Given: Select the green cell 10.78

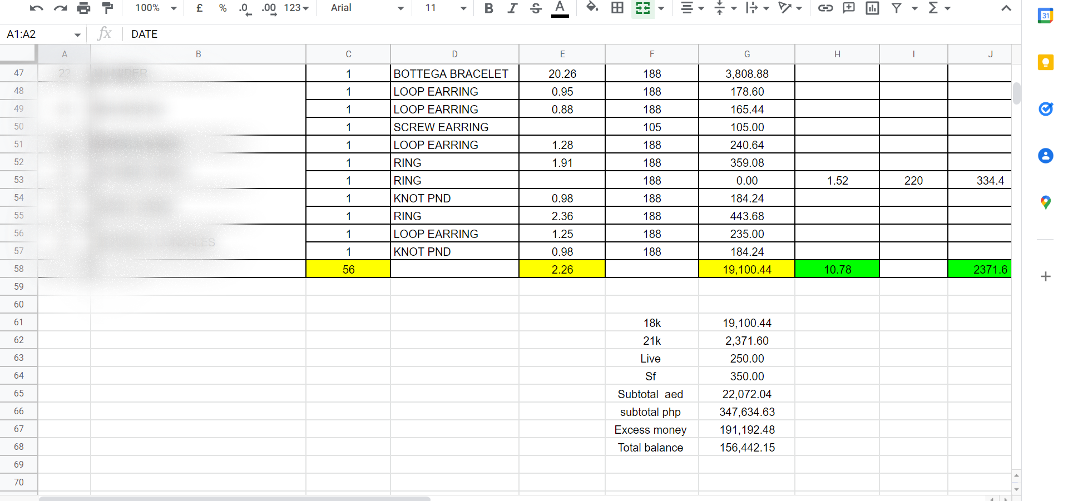Looking at the screenshot, I should tap(837, 269).
